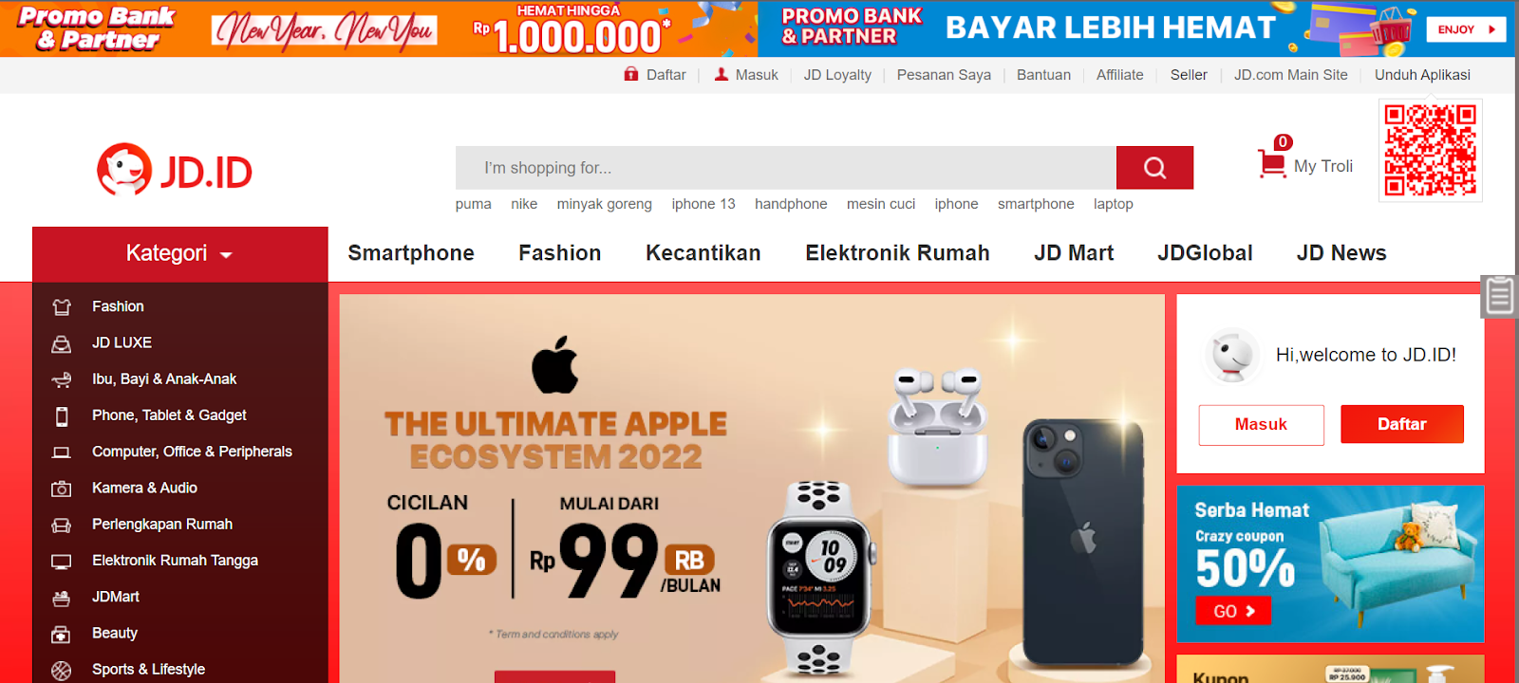1519x683 pixels.
Task: Expand the Kategori dropdown
Action: 180,254
